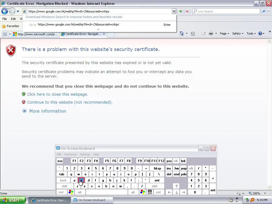The width and height of the screenshot is (272, 204).
Task: Click 'Continue to this website' link
Action: (x=70, y=102)
